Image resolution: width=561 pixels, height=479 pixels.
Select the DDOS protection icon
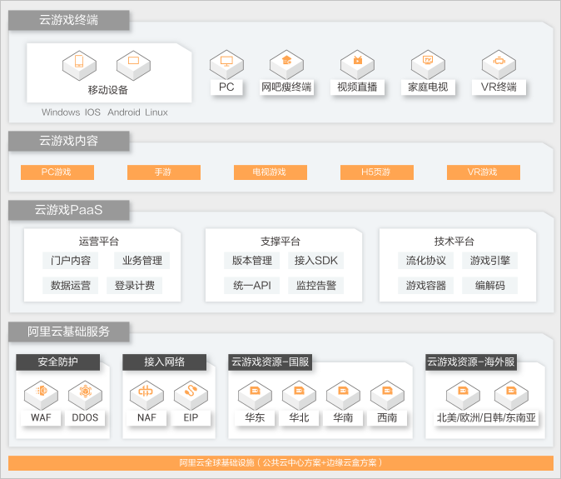[85, 396]
